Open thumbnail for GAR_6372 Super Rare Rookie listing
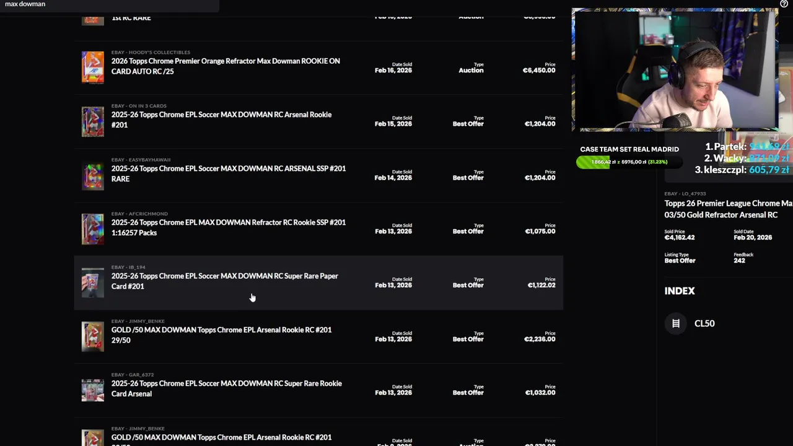This screenshot has height=446, width=793. click(93, 390)
